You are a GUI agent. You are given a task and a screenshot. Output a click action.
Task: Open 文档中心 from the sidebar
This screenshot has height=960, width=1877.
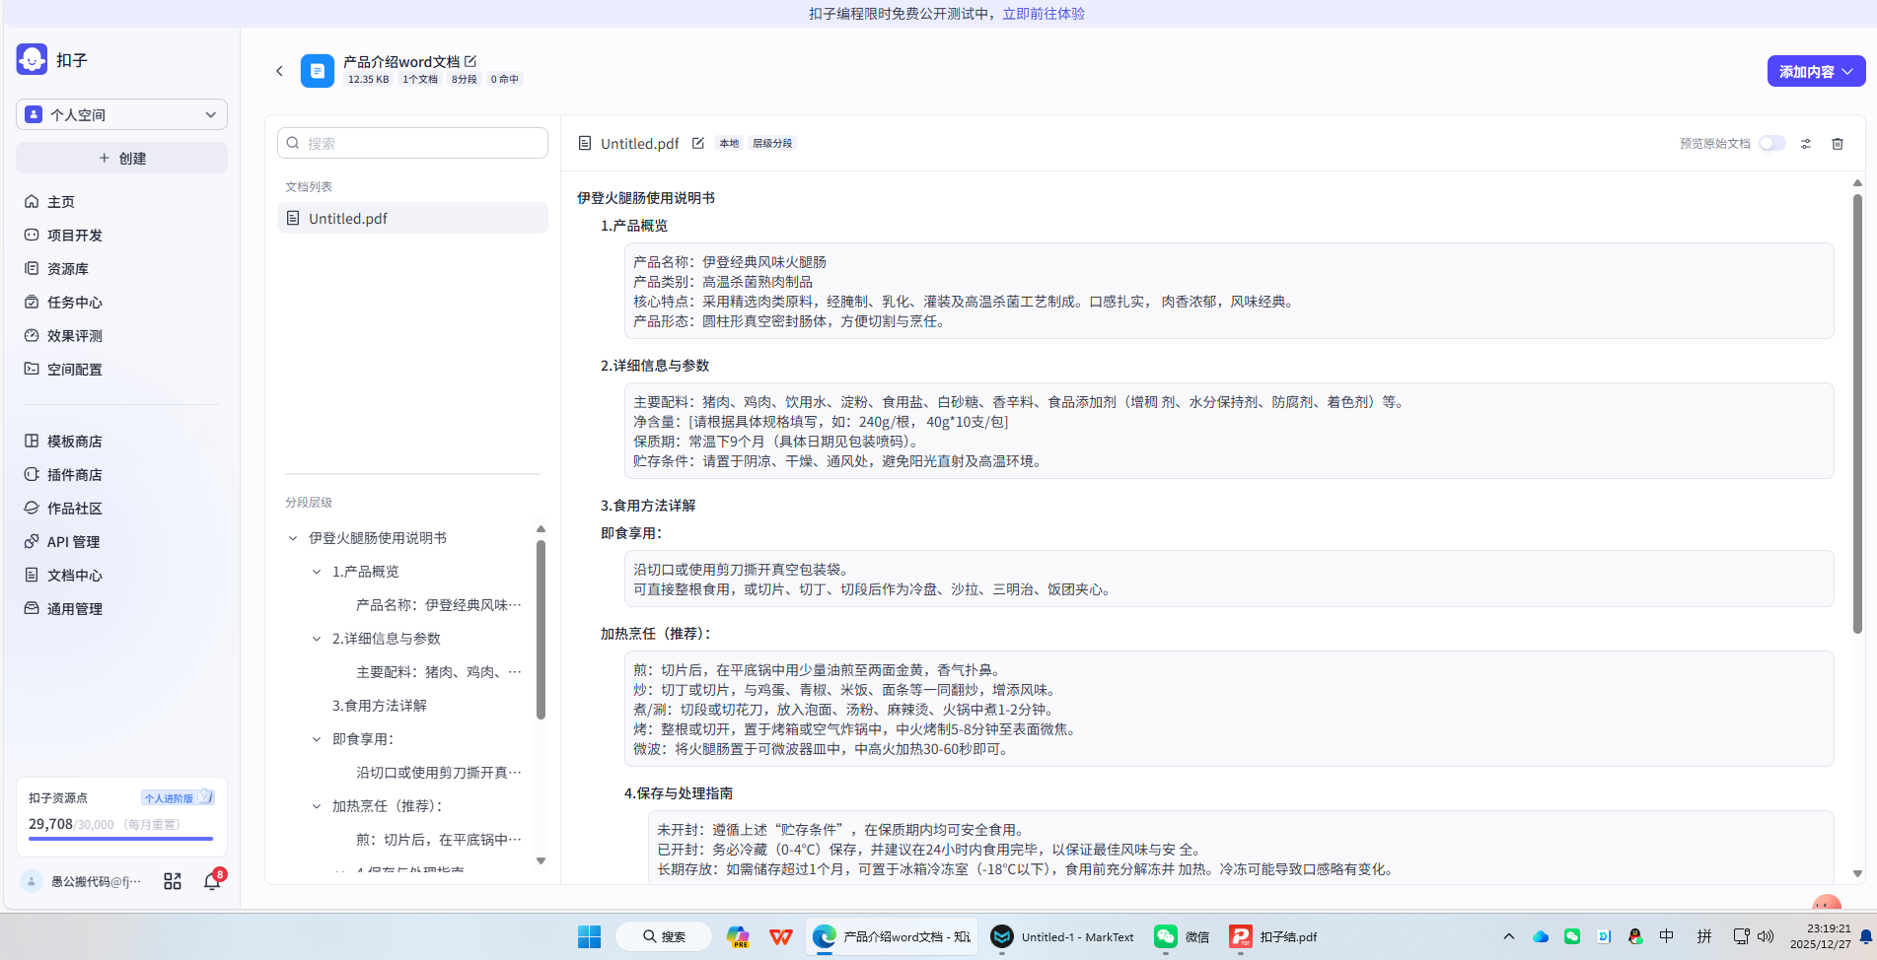point(73,575)
